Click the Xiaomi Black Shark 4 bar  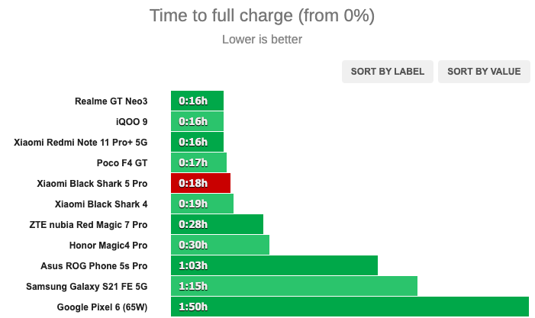point(202,204)
